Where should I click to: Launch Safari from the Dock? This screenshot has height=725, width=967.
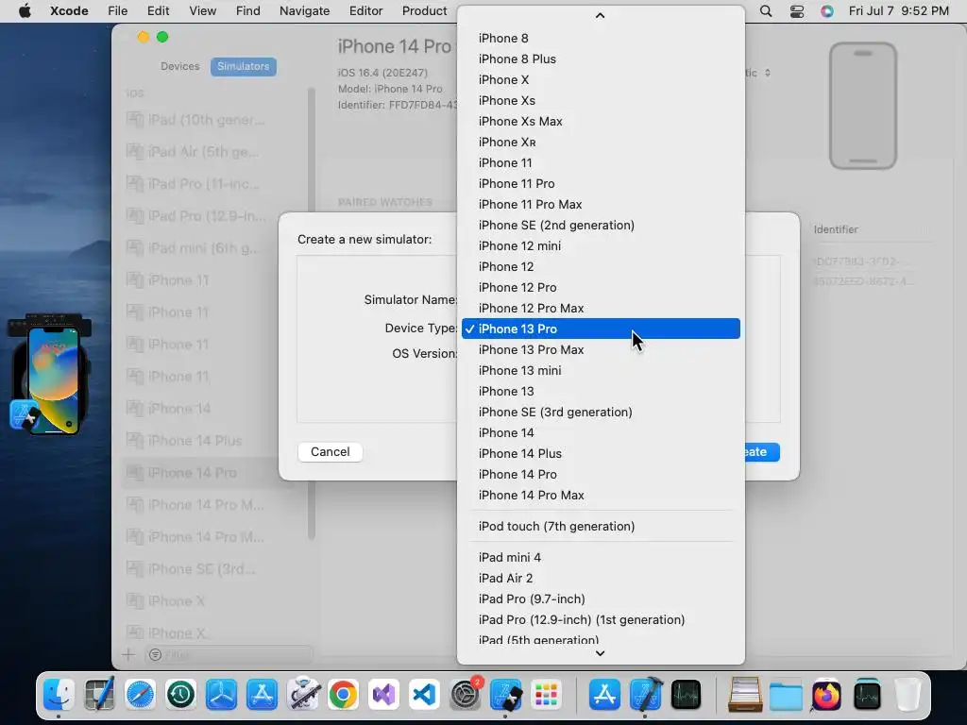pyautogui.click(x=140, y=695)
